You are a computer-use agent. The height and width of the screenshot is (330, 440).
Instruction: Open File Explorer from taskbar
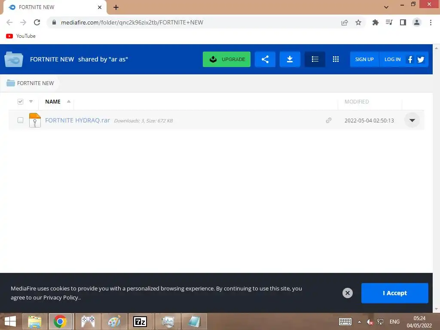click(34, 321)
